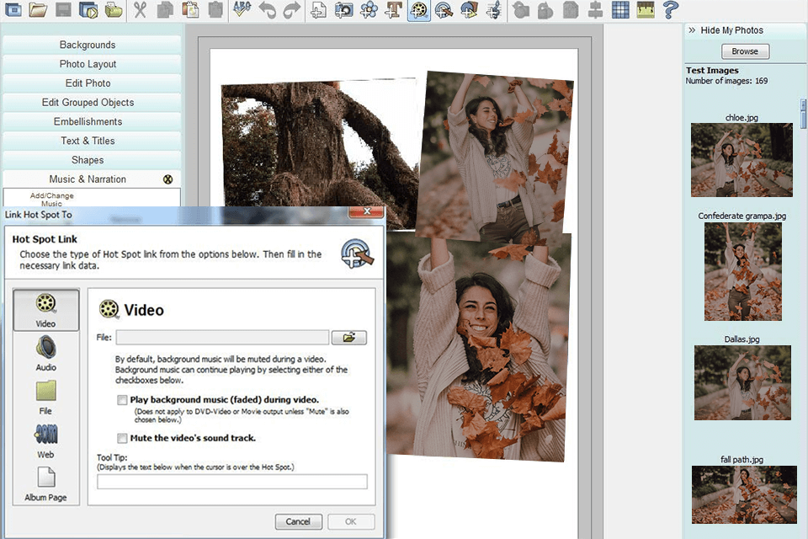Open Help with the question mark icon
The width and height of the screenshot is (808, 539).
tap(670, 9)
